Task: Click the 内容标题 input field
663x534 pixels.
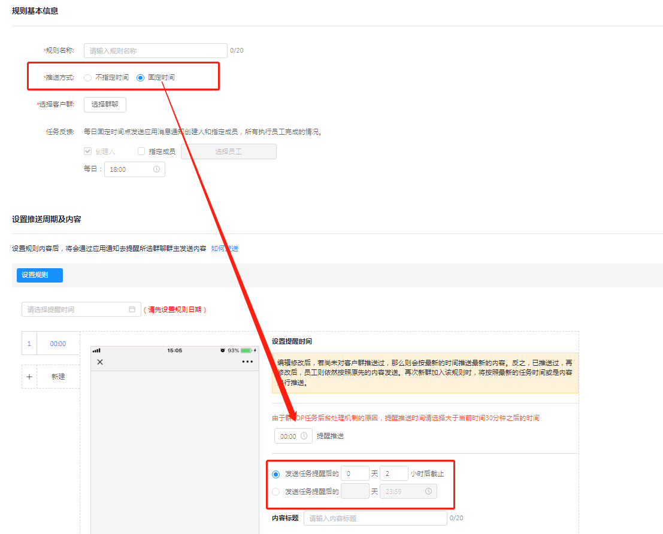Action: tap(375, 518)
